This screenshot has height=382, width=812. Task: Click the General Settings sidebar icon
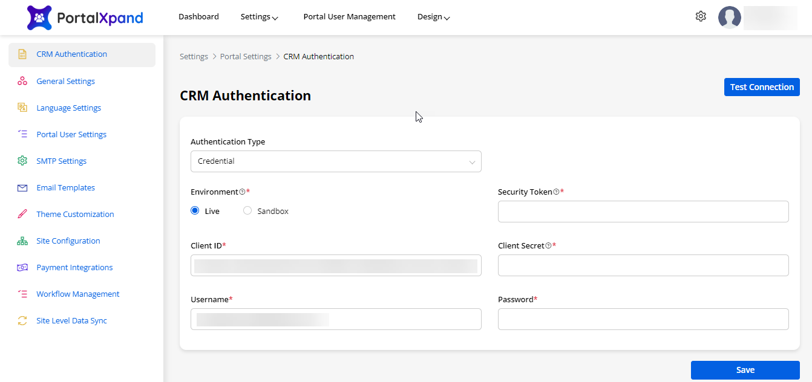pos(22,81)
